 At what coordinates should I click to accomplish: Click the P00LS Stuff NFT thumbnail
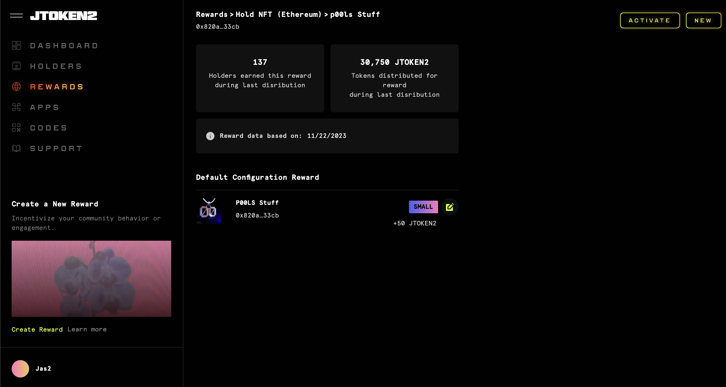[x=208, y=211]
